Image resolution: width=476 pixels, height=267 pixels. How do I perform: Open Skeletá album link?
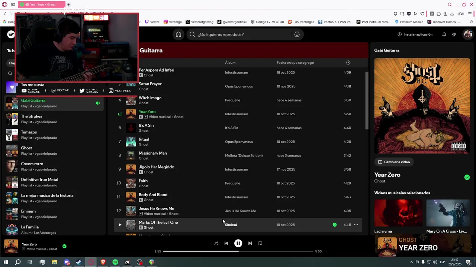pyautogui.click(x=231, y=225)
